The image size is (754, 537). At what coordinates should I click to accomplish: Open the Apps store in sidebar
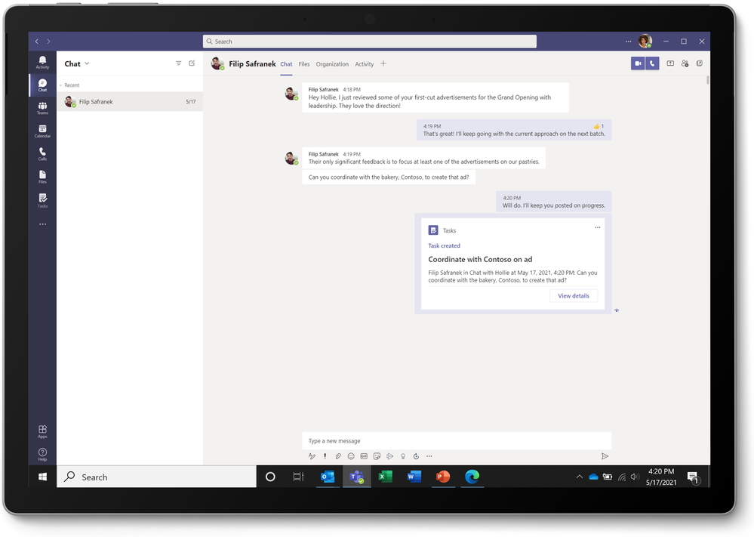(42, 431)
